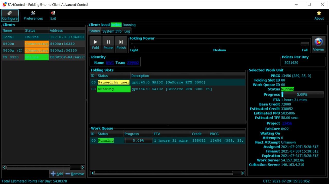
Task: Launch the protein Viewer
Action: (318, 44)
